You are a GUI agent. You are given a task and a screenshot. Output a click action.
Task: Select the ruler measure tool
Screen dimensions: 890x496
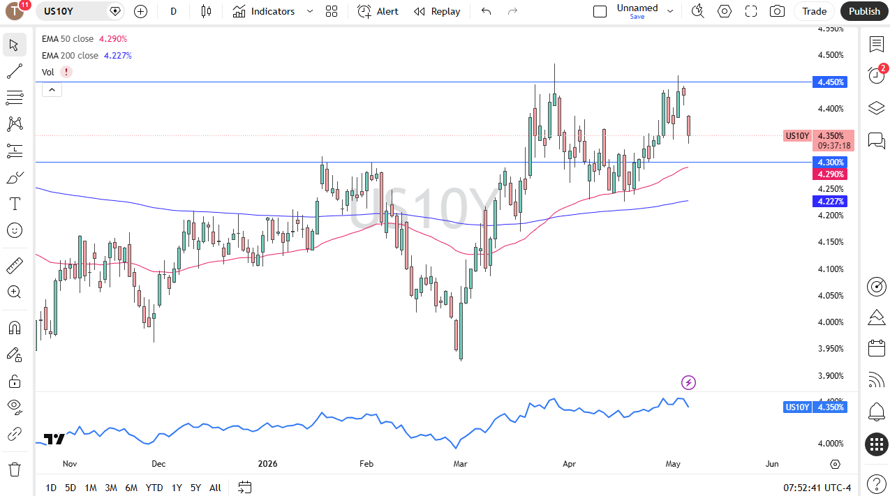click(14, 266)
